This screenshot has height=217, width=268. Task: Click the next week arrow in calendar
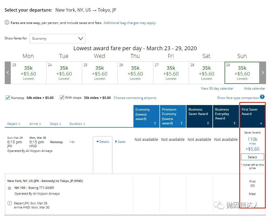(x=262, y=73)
